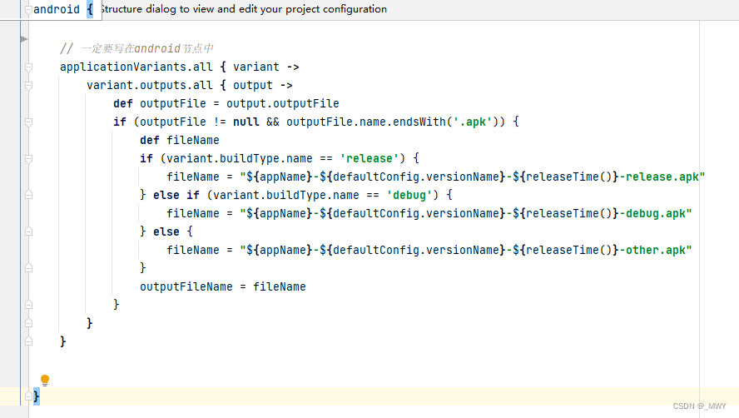Collapse the applicationVariants.all block
The height and width of the screenshot is (418, 739).
28,67
